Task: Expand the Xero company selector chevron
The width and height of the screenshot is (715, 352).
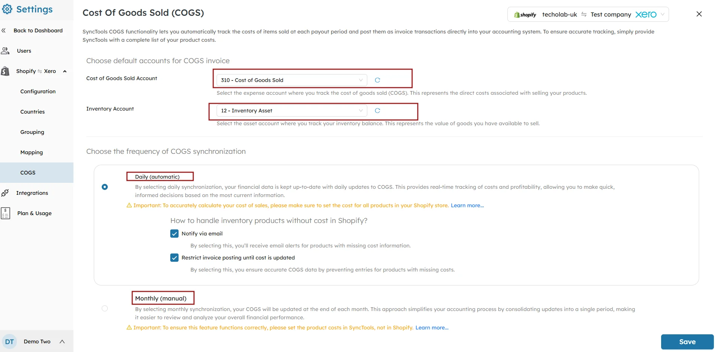Action: coord(662,14)
